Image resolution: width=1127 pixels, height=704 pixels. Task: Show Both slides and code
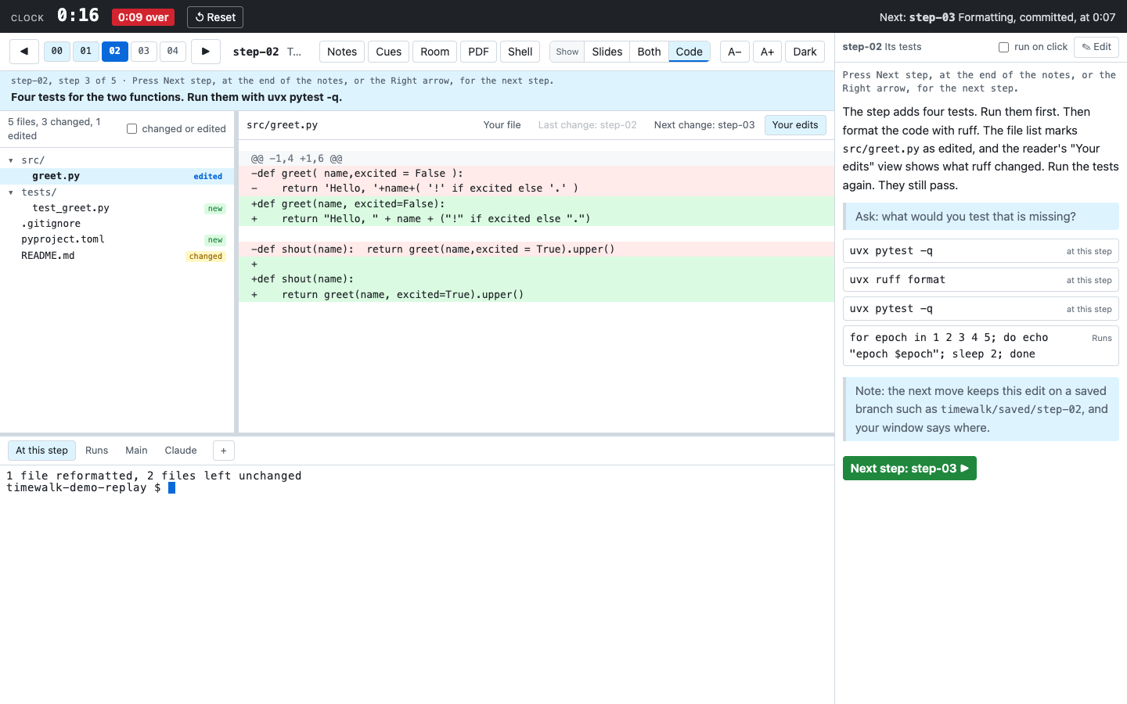(x=649, y=52)
